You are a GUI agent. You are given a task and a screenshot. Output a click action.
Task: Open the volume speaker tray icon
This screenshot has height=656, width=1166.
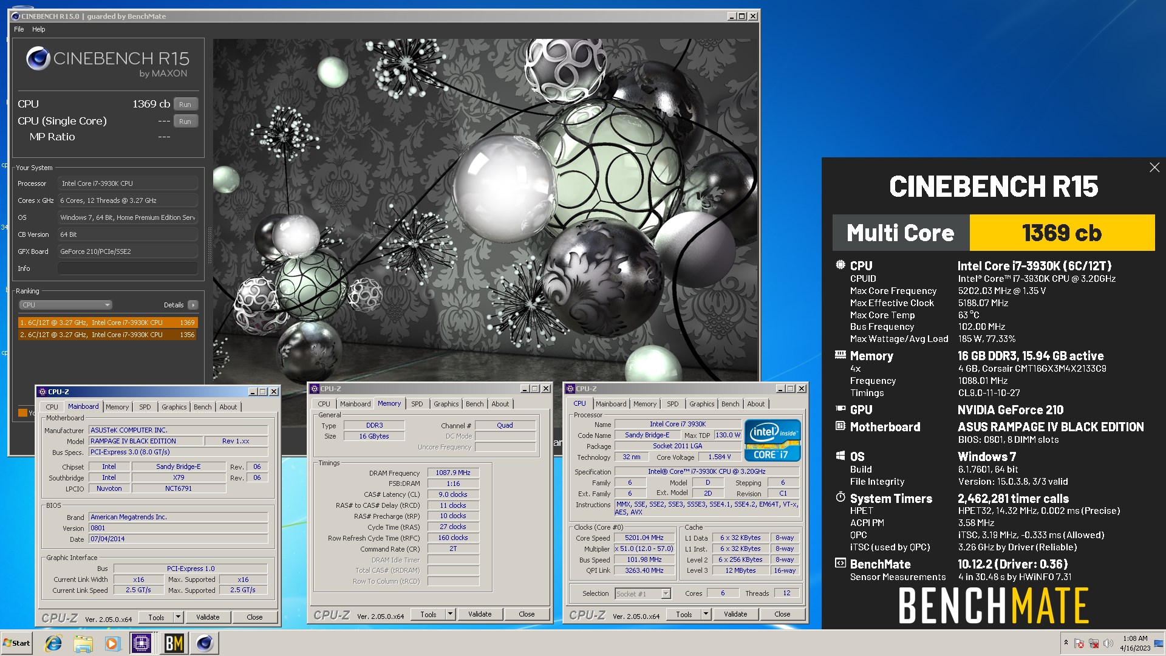pos(1108,643)
